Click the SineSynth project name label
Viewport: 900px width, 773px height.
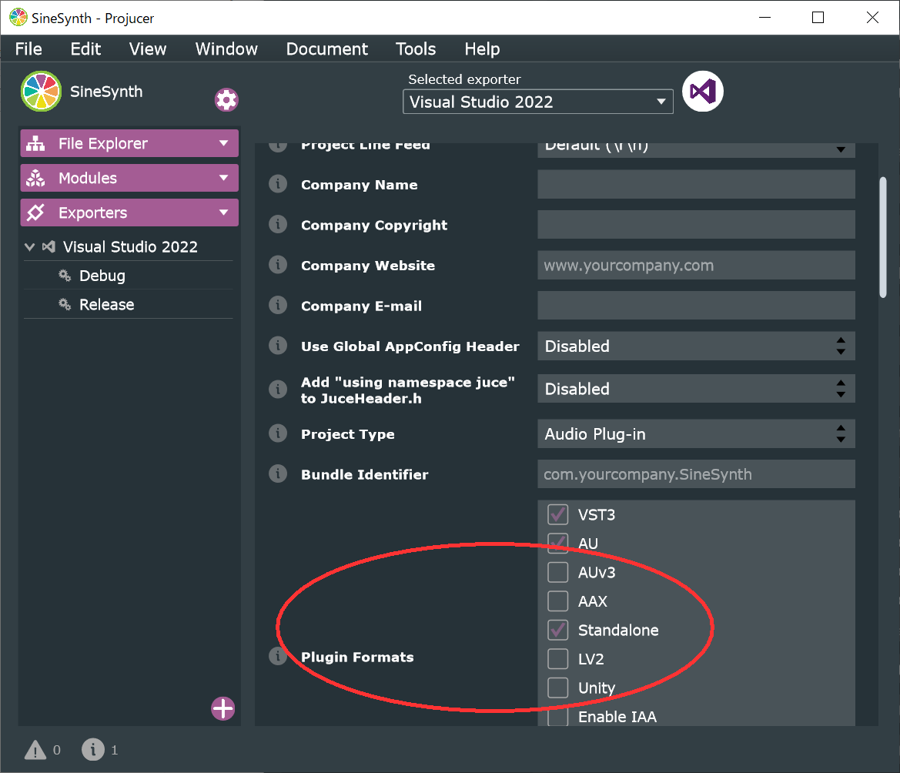[x=106, y=92]
